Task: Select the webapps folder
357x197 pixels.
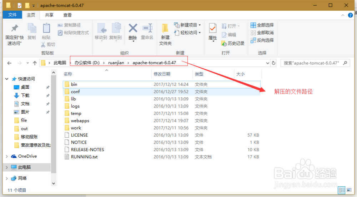Action: [161, 120]
